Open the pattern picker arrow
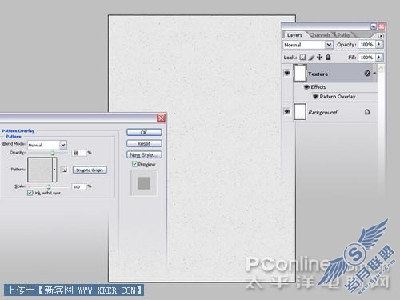400x300 pixels. pos(54,170)
